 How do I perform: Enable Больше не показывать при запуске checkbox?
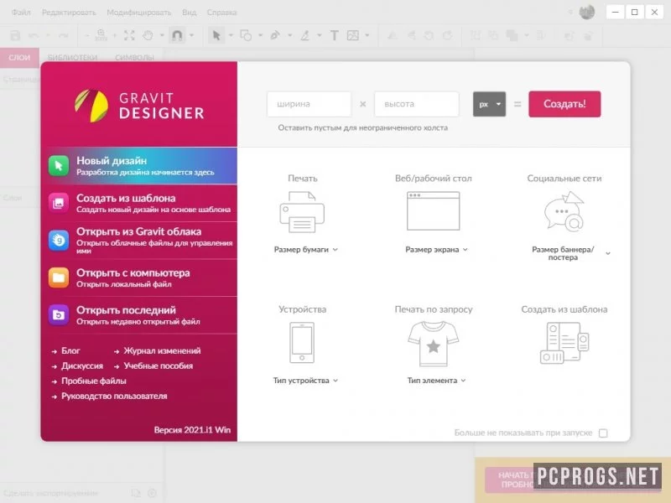(603, 433)
